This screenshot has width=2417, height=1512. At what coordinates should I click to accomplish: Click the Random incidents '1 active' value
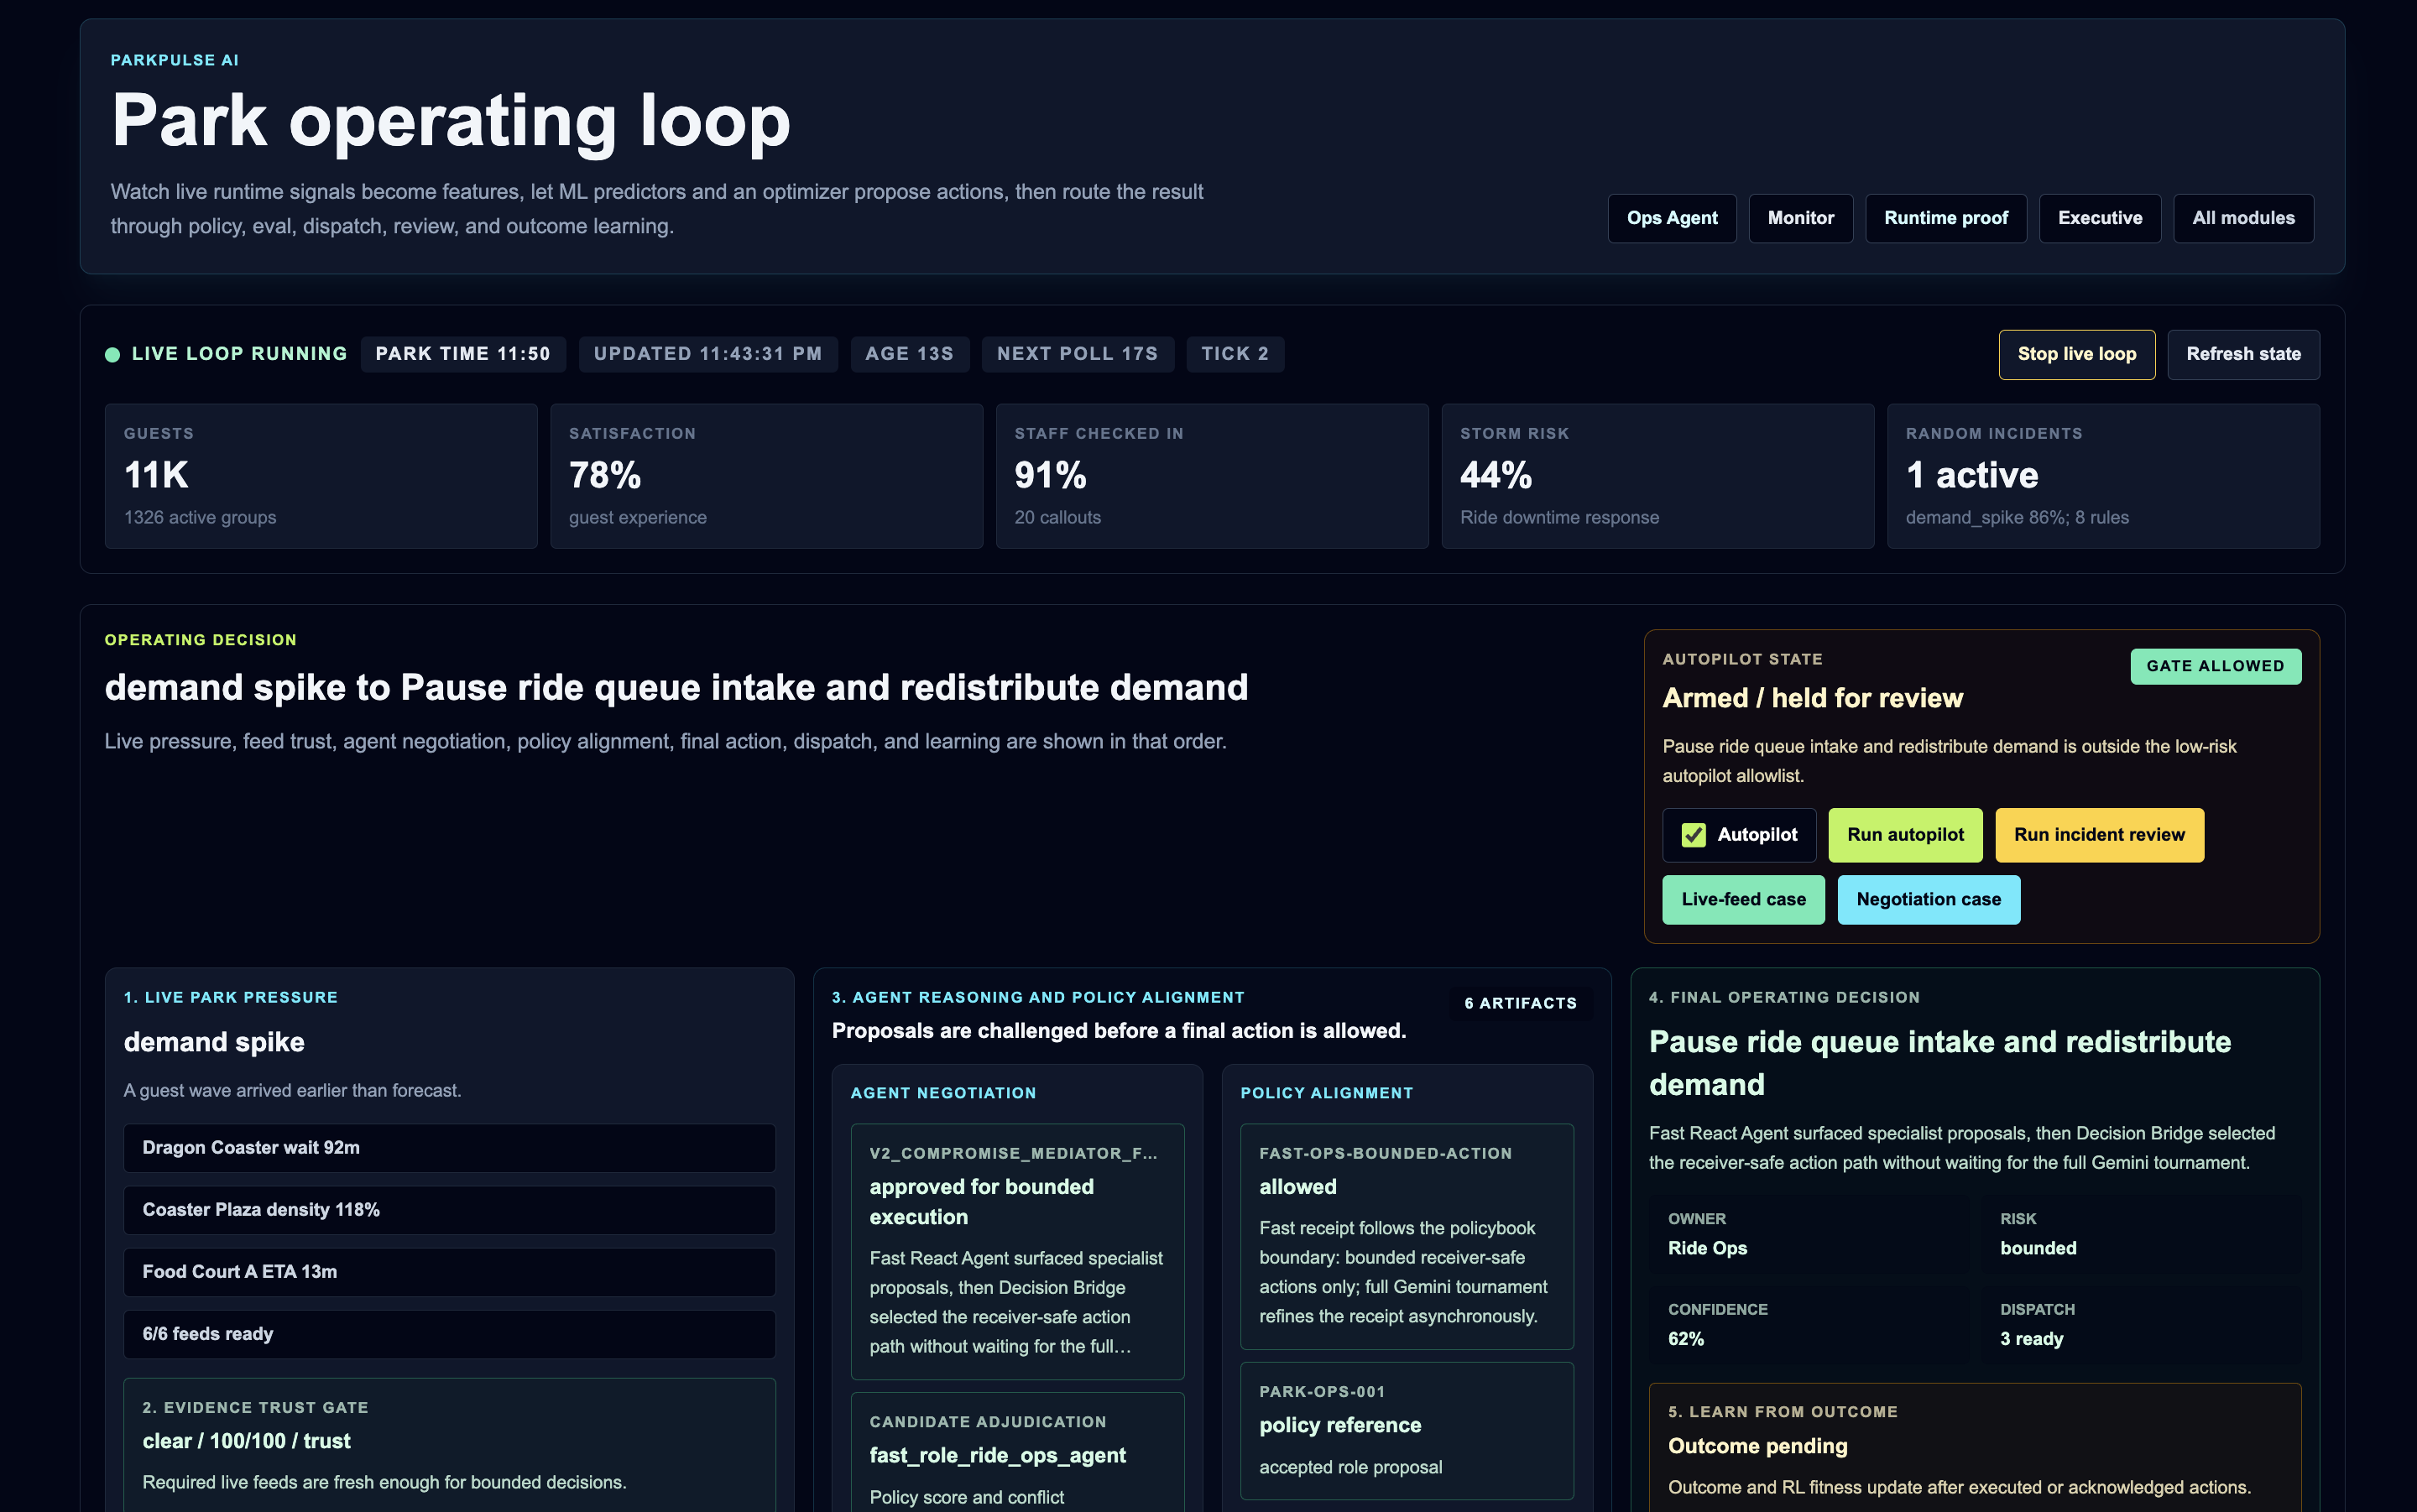[x=1972, y=475]
